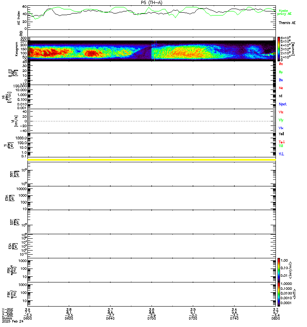Click the '300' top tick of keogram axis
Screen dimensions: 307x327
pos(24,38)
